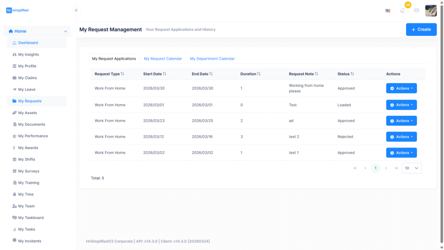Collapse the Home menu chevron
This screenshot has height=250, width=444.
[x=65, y=31]
